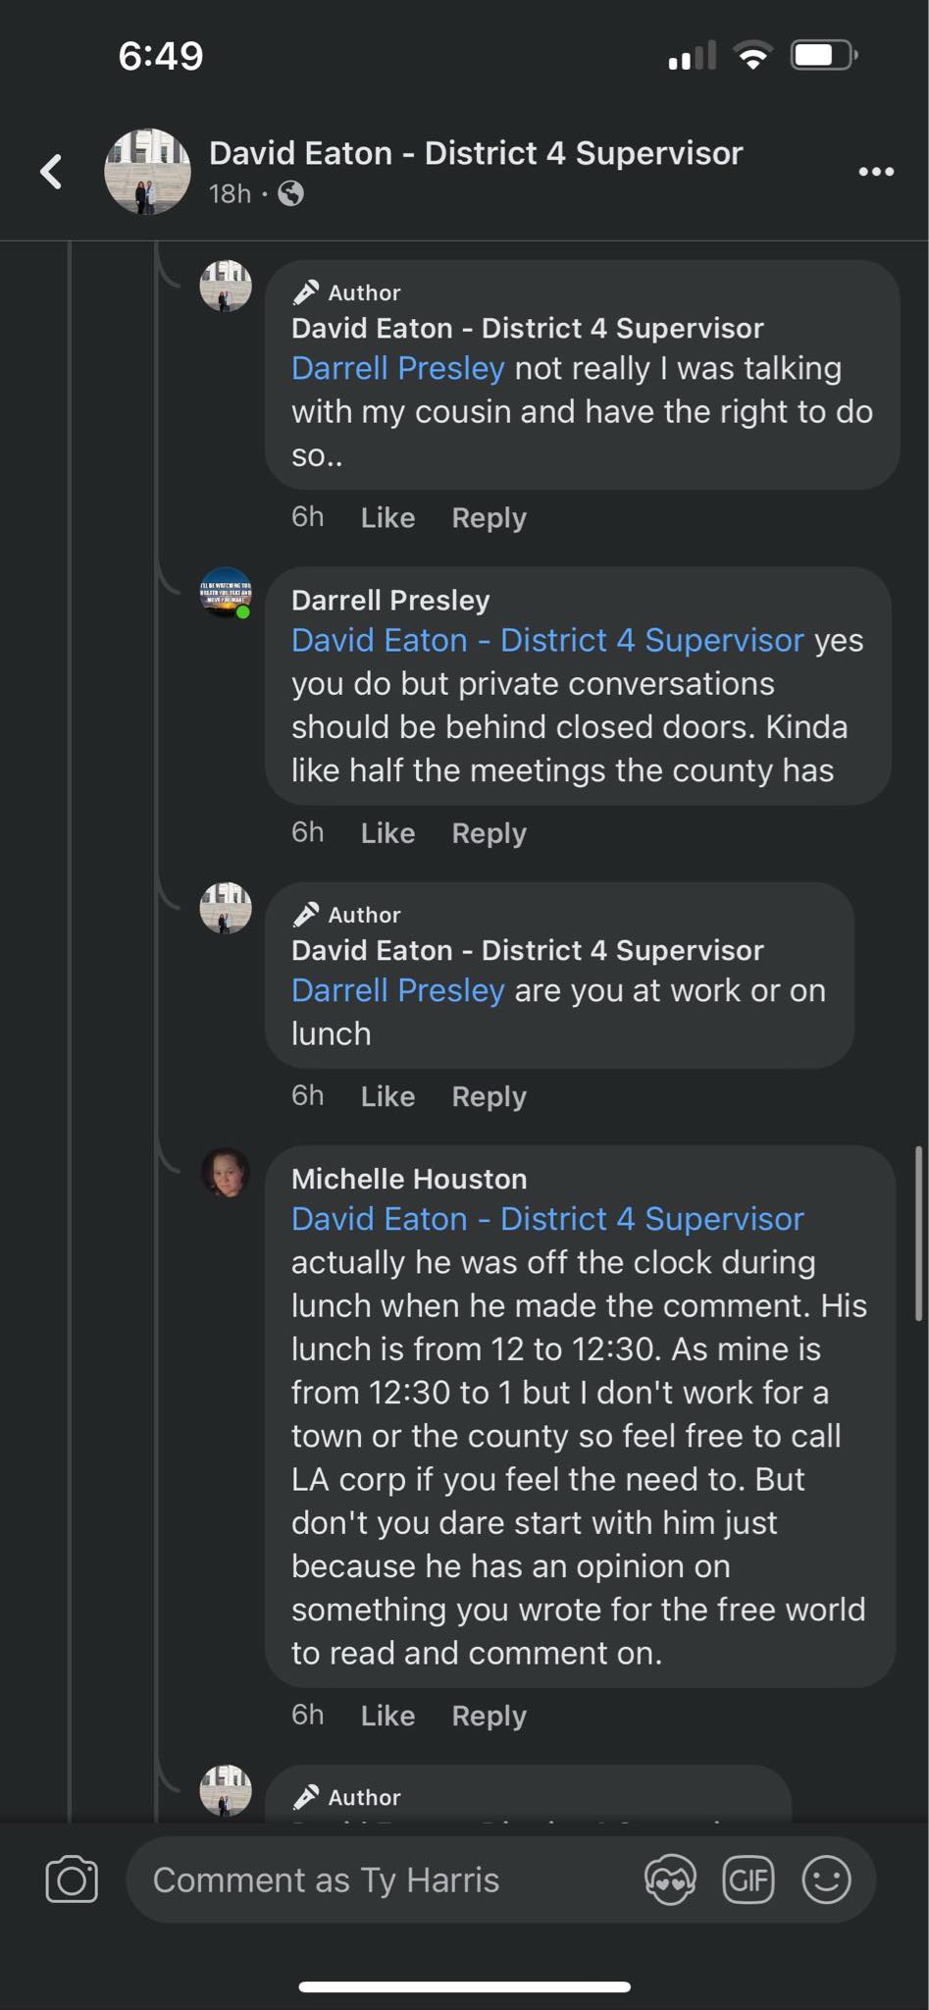Open David Eaton mention in Michelle's comment
Image resolution: width=929 pixels, height=2010 pixels.
(547, 1219)
